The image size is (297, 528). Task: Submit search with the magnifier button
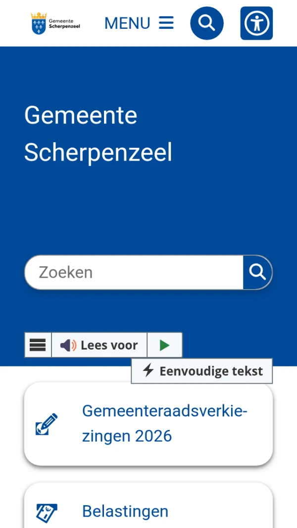(x=257, y=272)
